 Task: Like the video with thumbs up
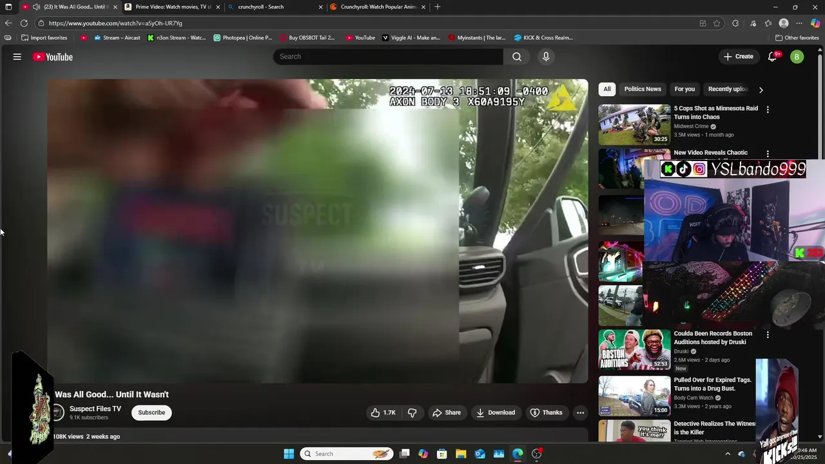click(x=383, y=412)
